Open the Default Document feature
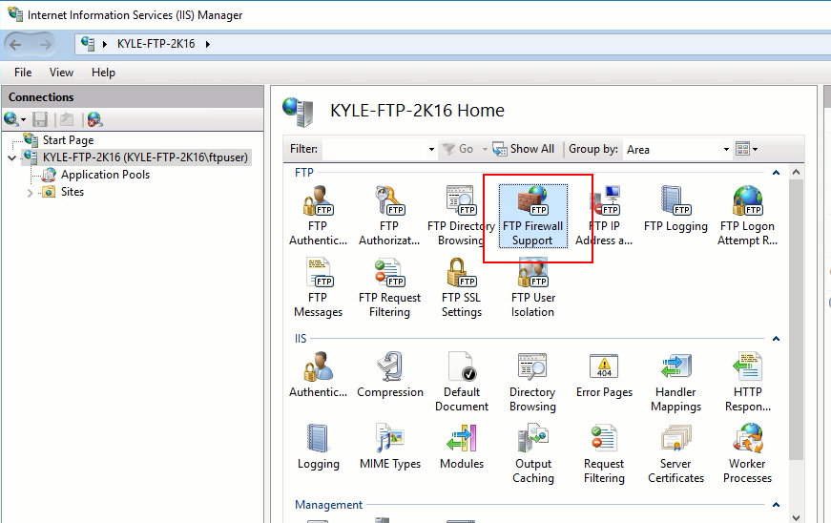 tap(461, 382)
